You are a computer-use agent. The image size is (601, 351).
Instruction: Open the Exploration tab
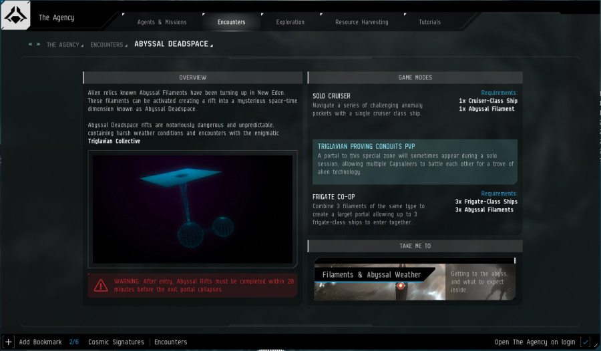[290, 22]
